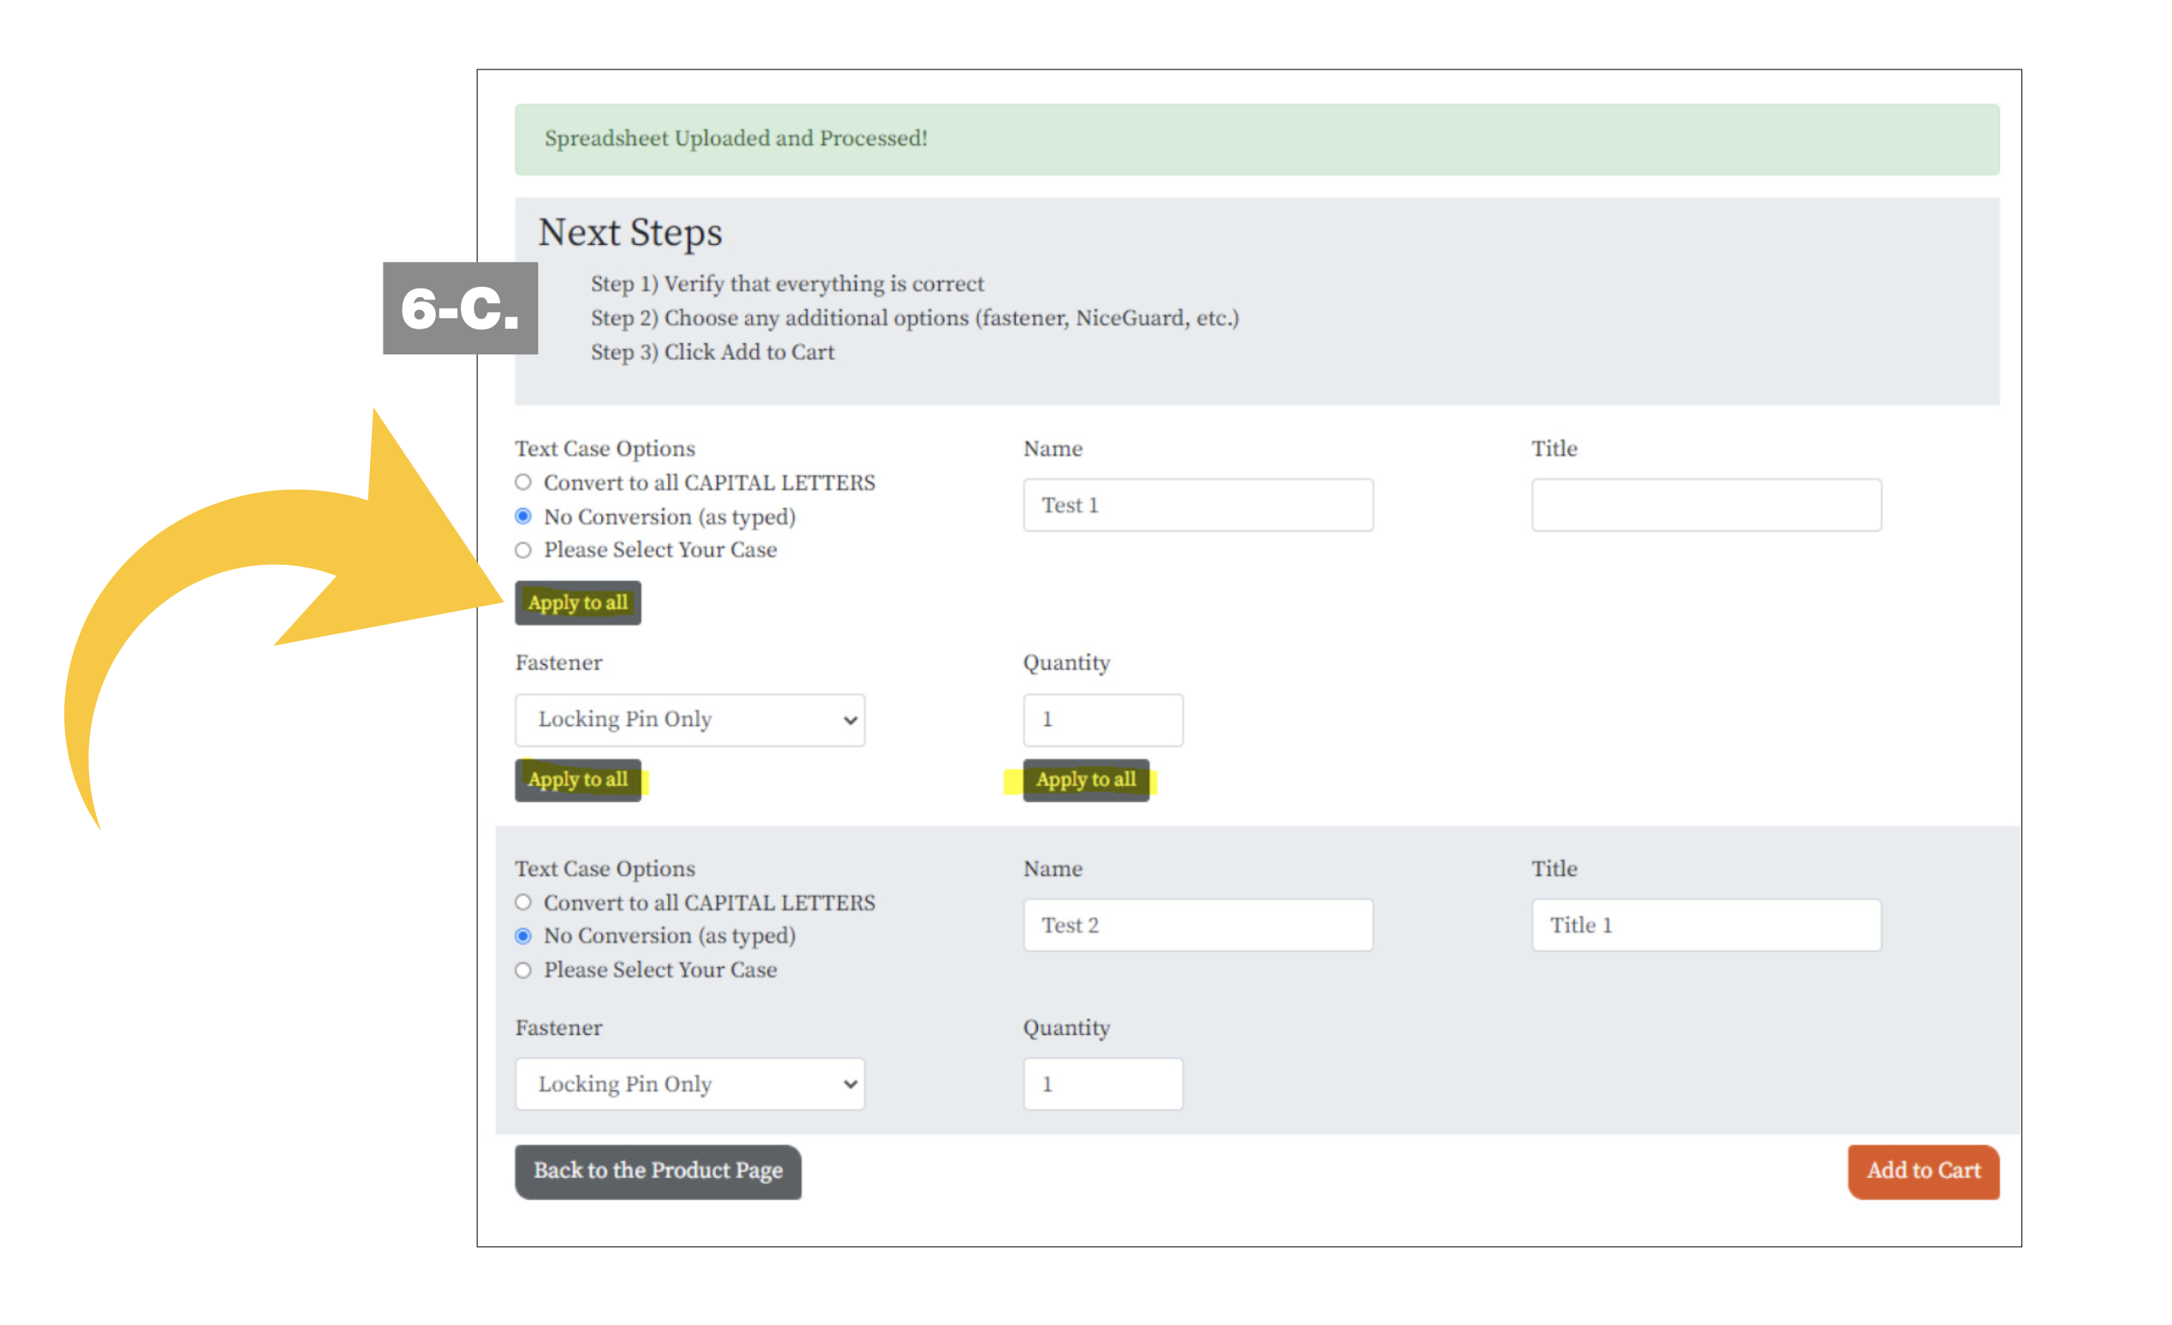2172x1325 pixels.
Task: Select first 'Convert to all CAPITAL LETTERS' radio
Action: click(522, 482)
